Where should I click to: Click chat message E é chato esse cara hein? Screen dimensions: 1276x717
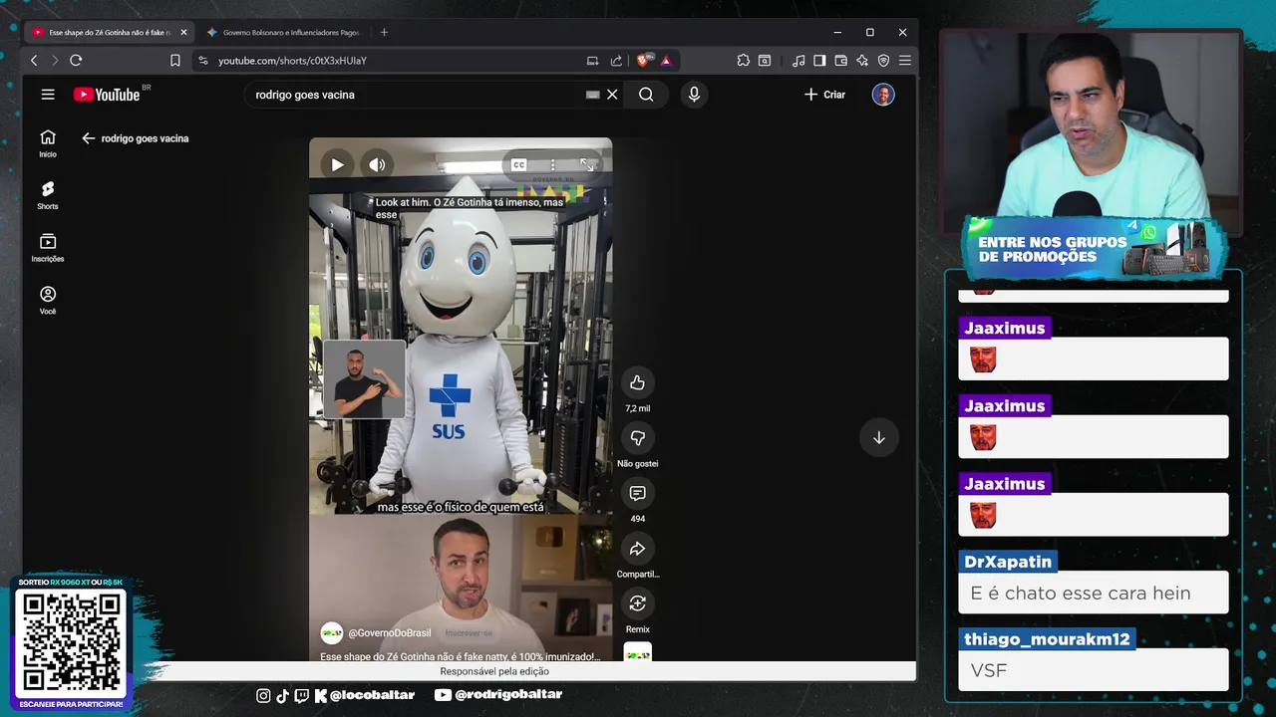[x=1081, y=594]
